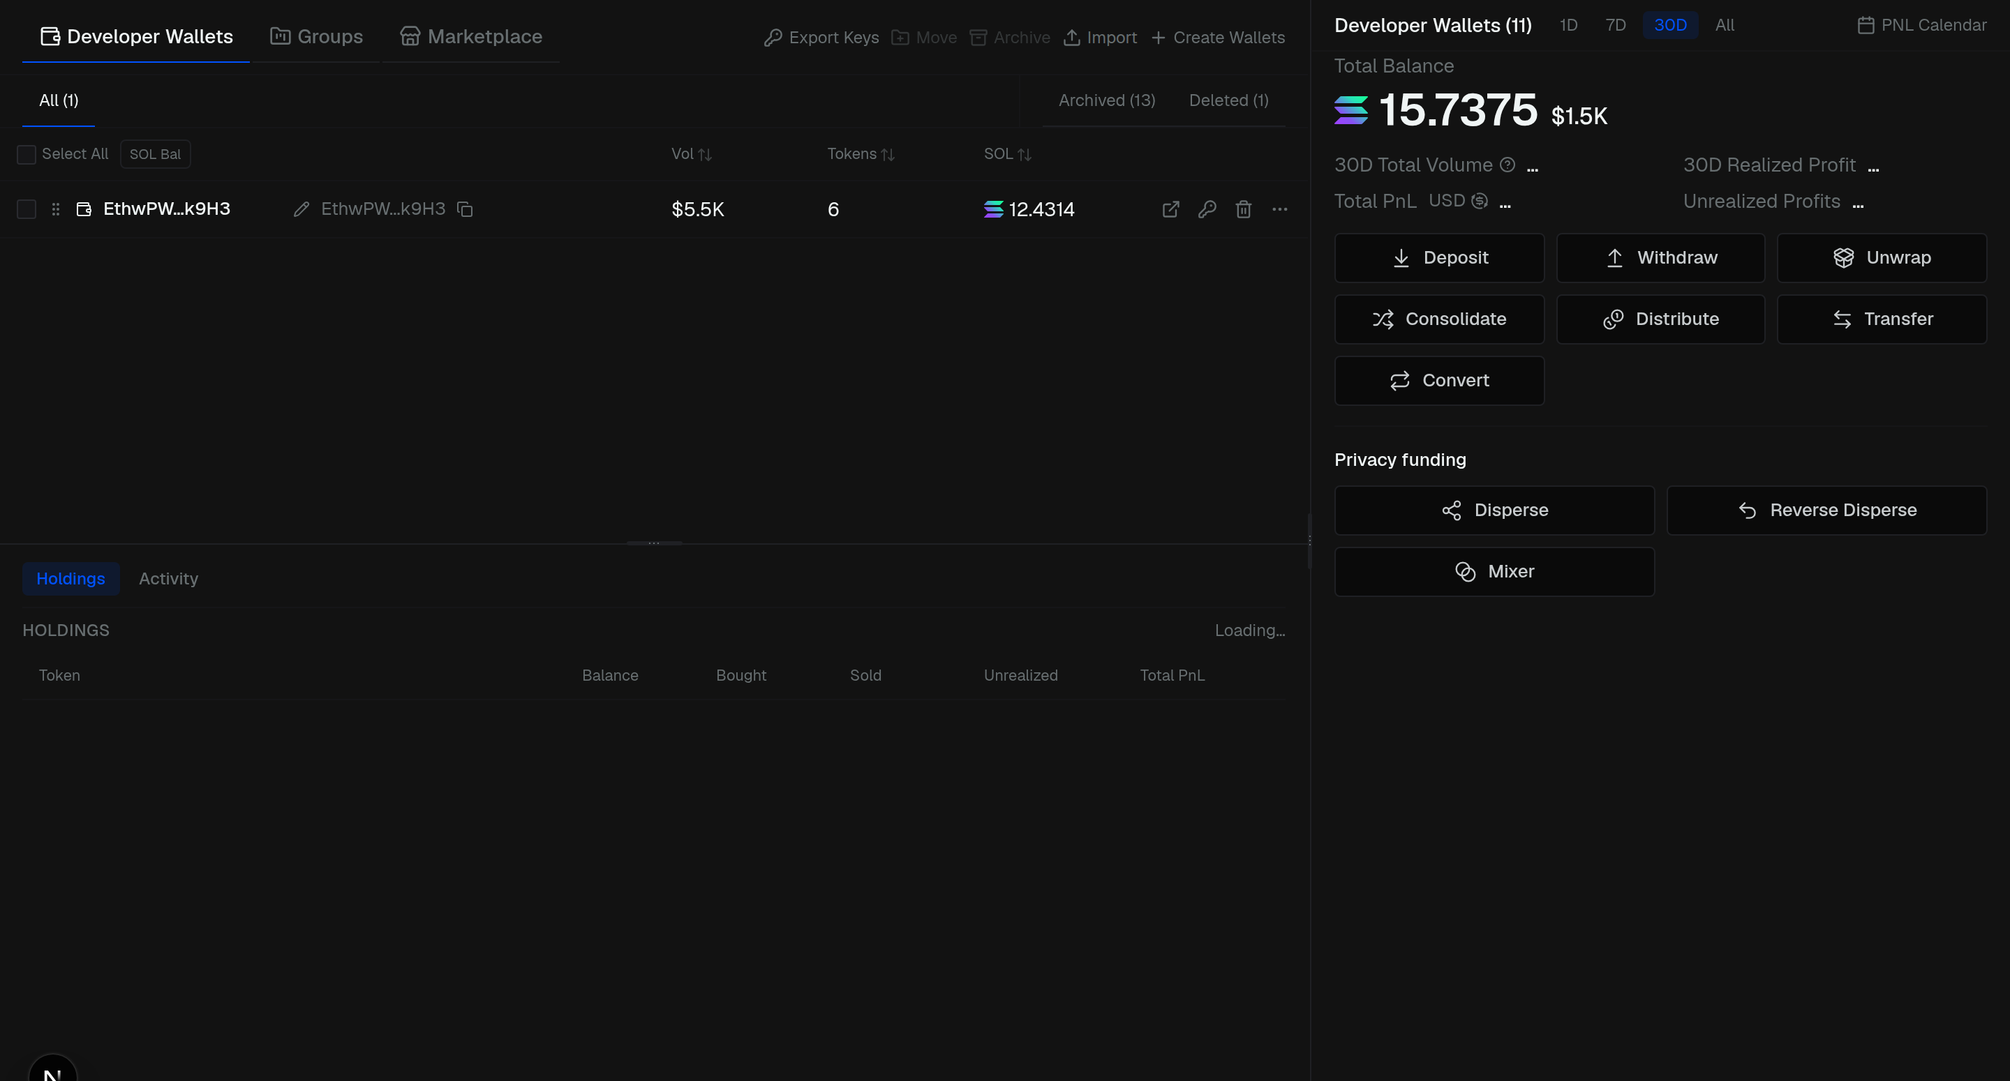Click the Consolidate button
Viewport: 2010px width, 1081px height.
click(x=1440, y=319)
